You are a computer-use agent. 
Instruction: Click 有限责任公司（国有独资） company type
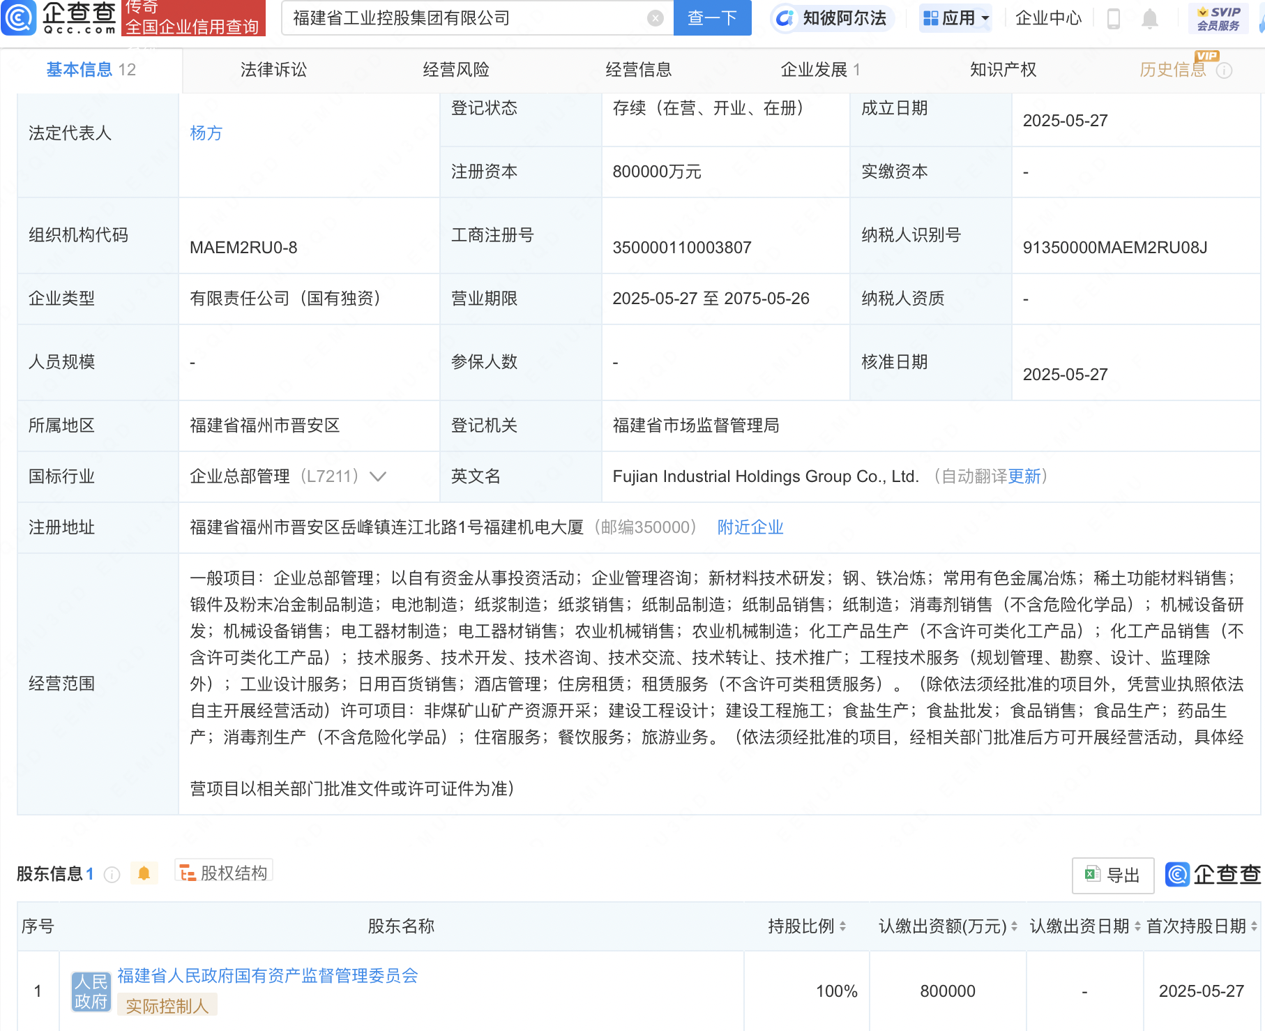[x=289, y=299]
